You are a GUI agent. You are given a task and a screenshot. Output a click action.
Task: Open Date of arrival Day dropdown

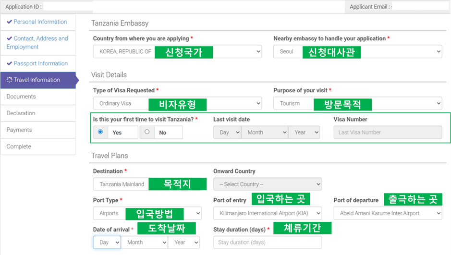(107, 243)
